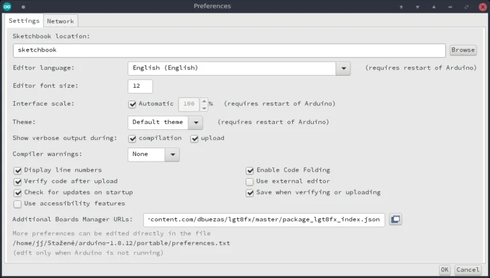490x278 pixels.
Task: Enable Use external editor
Action: 249,182
